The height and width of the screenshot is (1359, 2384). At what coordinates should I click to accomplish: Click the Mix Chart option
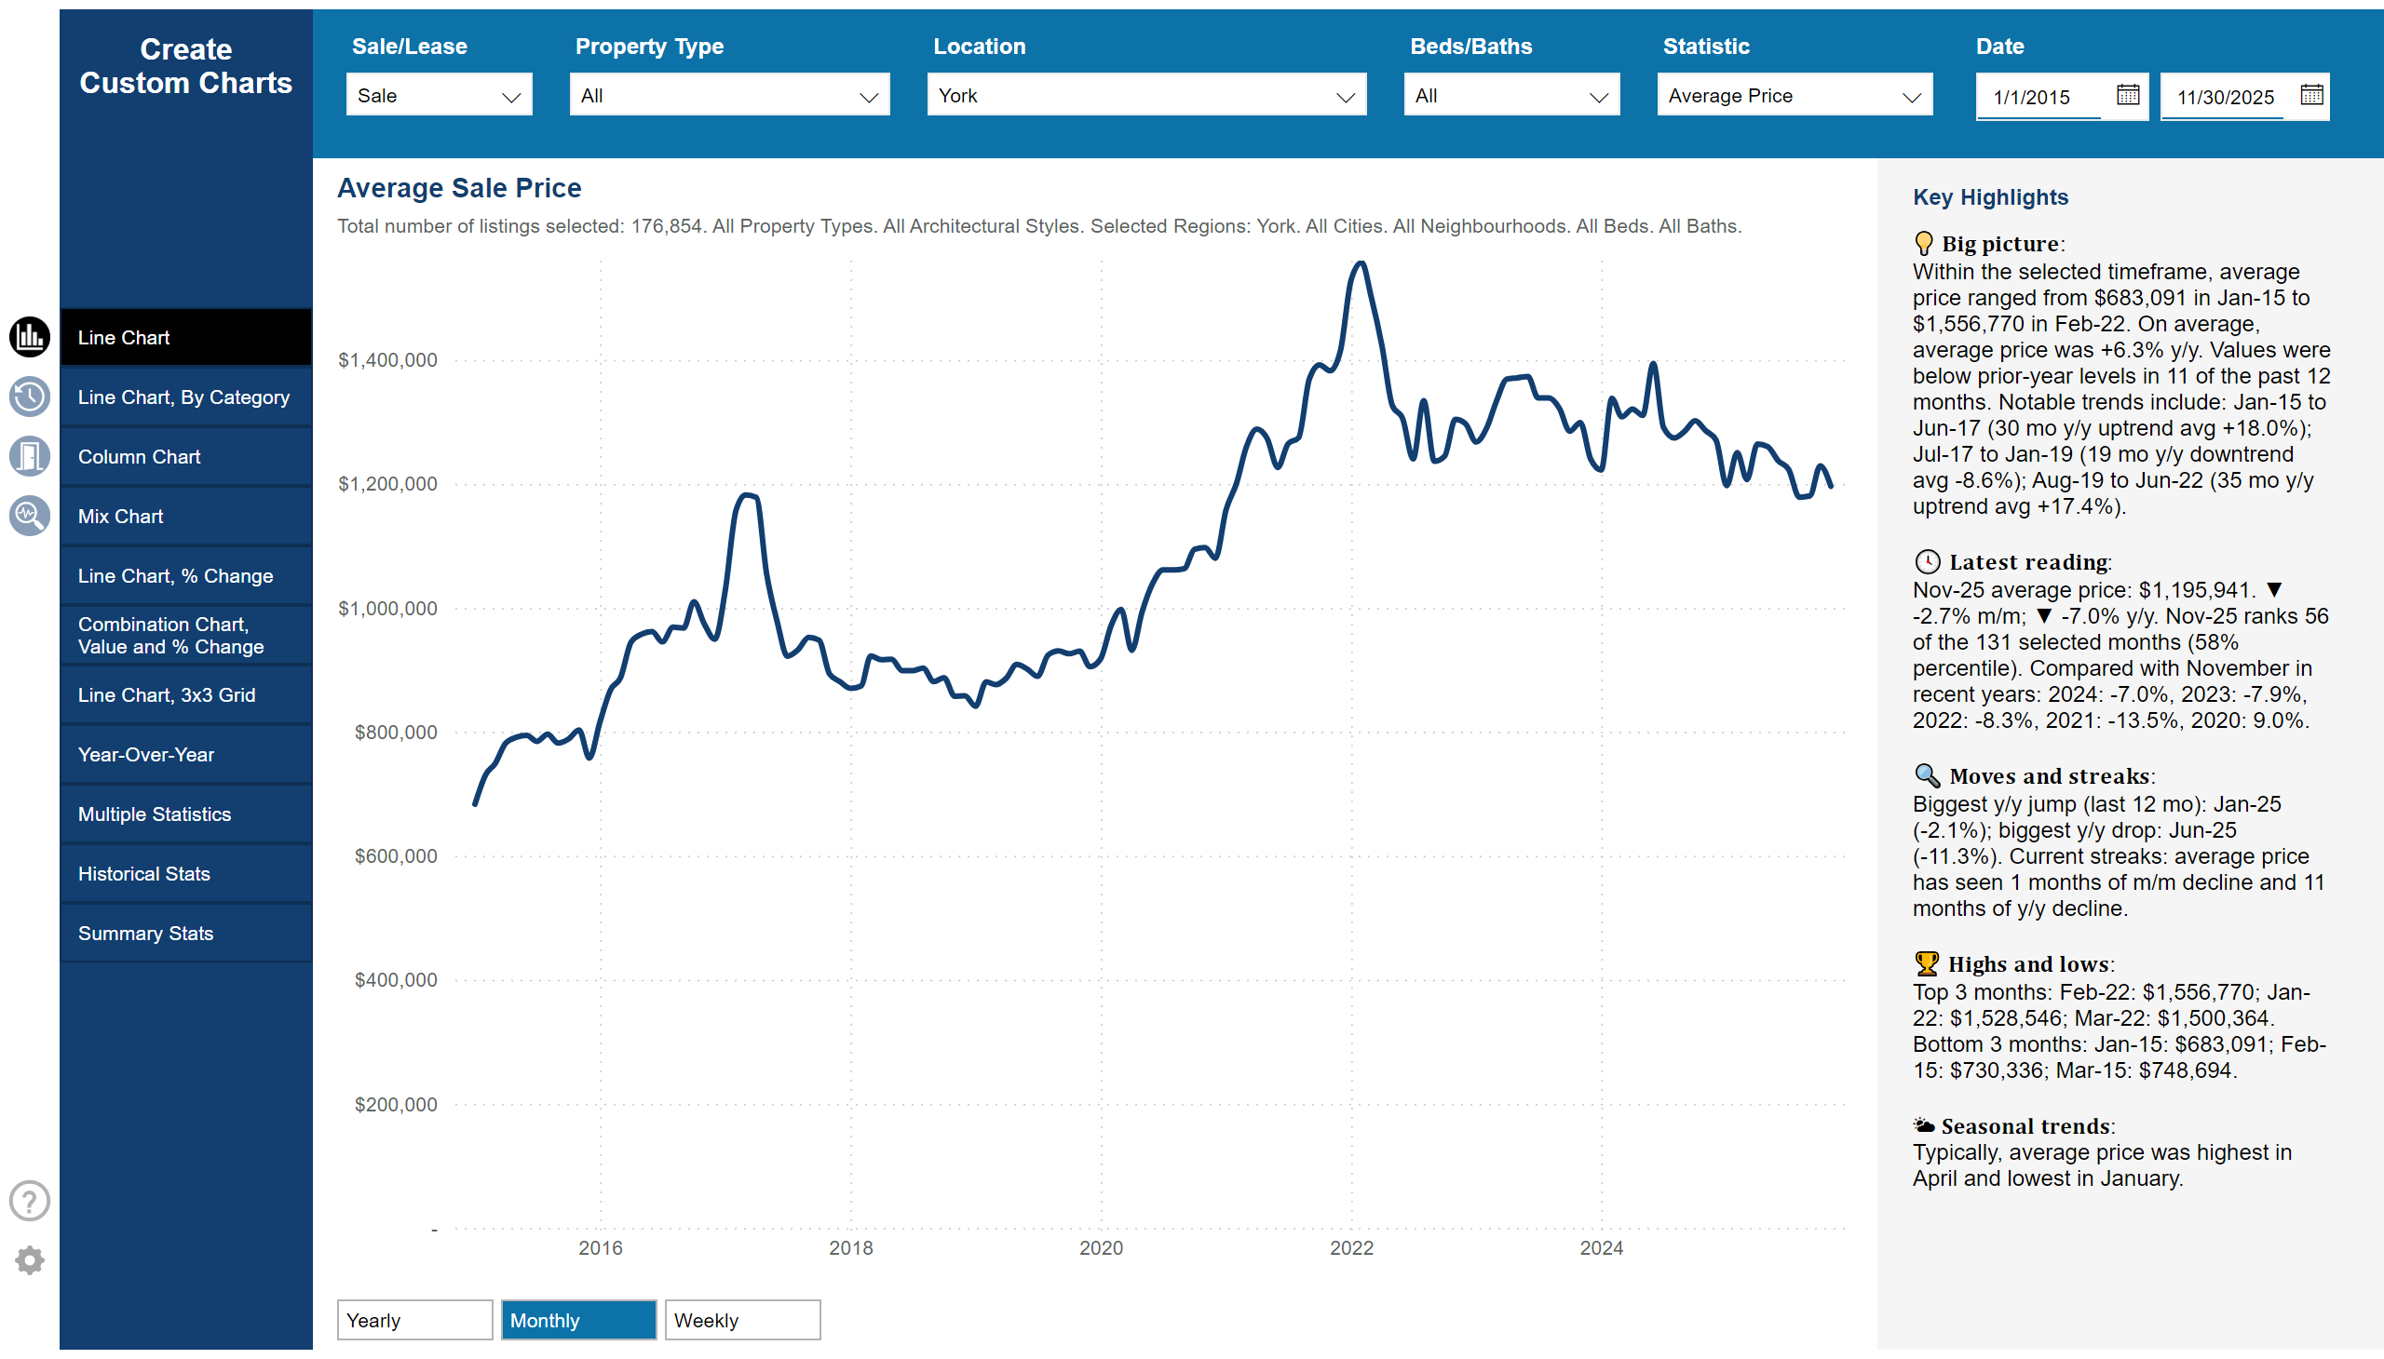pyautogui.click(x=186, y=516)
